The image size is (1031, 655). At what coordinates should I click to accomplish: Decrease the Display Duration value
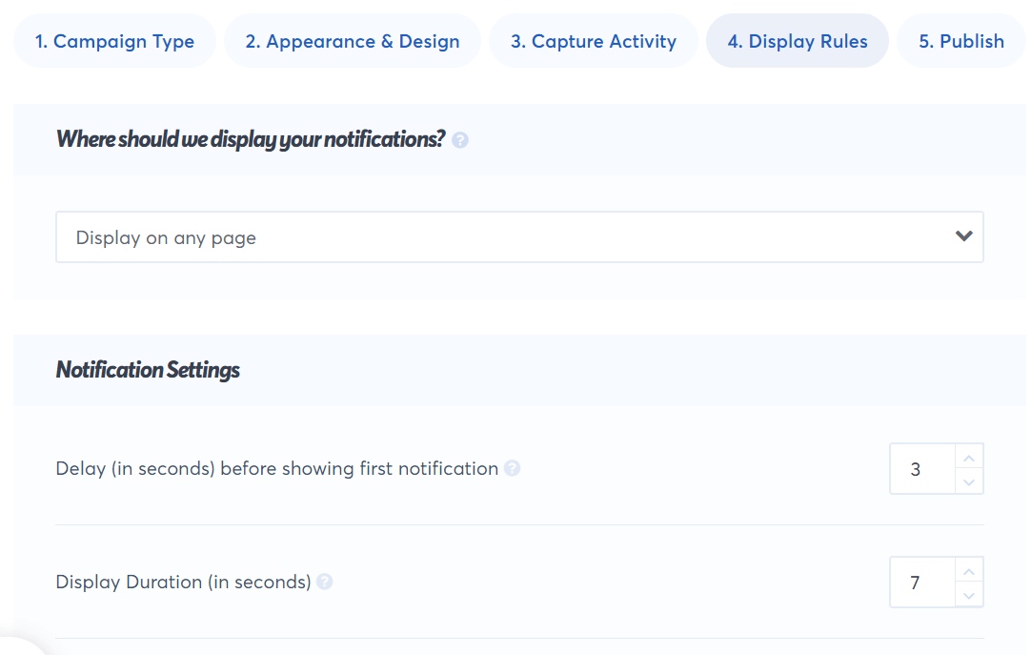coord(969,595)
